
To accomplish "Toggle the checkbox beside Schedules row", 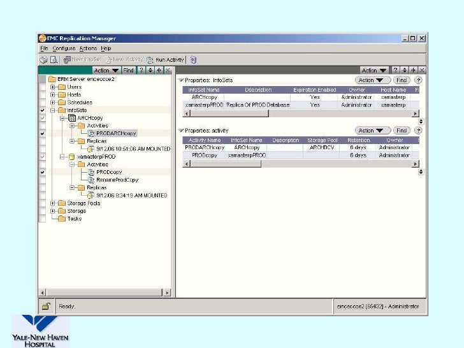I will click(x=43, y=103).
